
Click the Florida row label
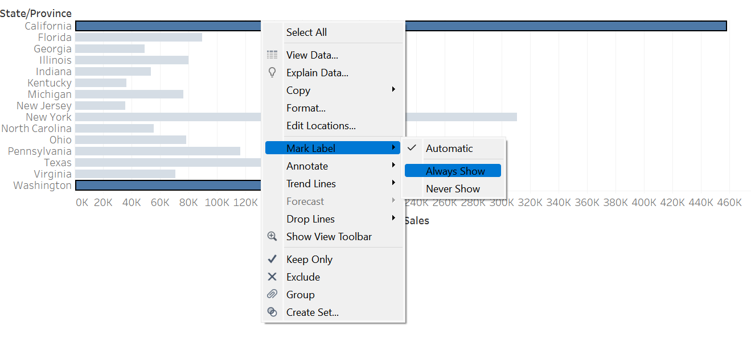pos(55,38)
